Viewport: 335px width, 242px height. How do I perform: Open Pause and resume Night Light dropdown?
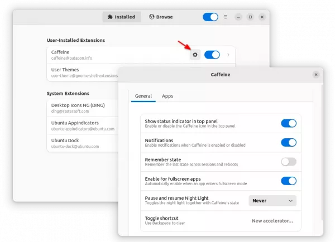[272, 201]
